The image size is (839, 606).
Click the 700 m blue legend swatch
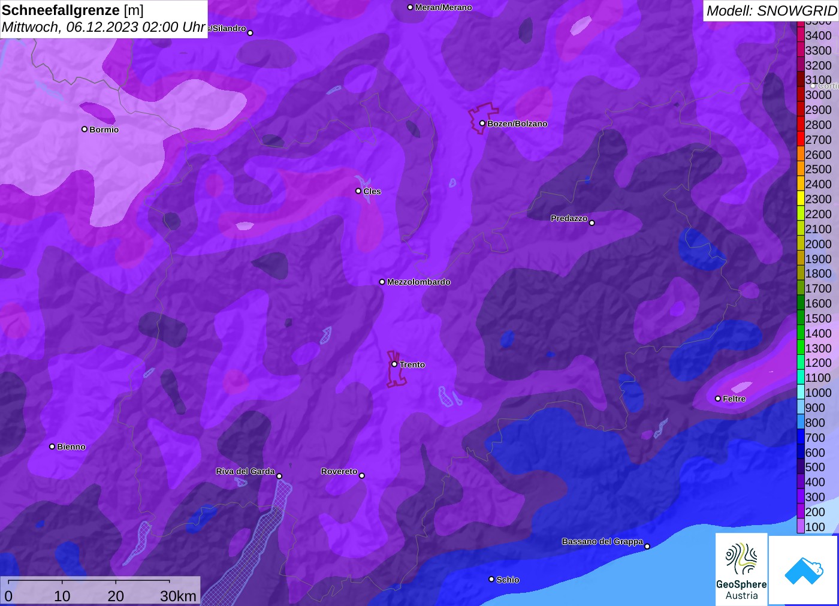coord(801,438)
